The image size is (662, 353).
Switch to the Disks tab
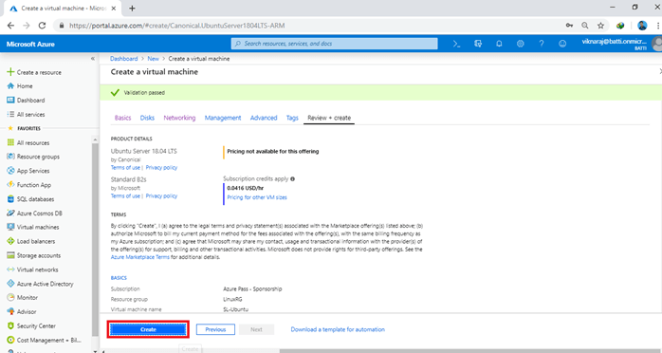pyautogui.click(x=147, y=118)
